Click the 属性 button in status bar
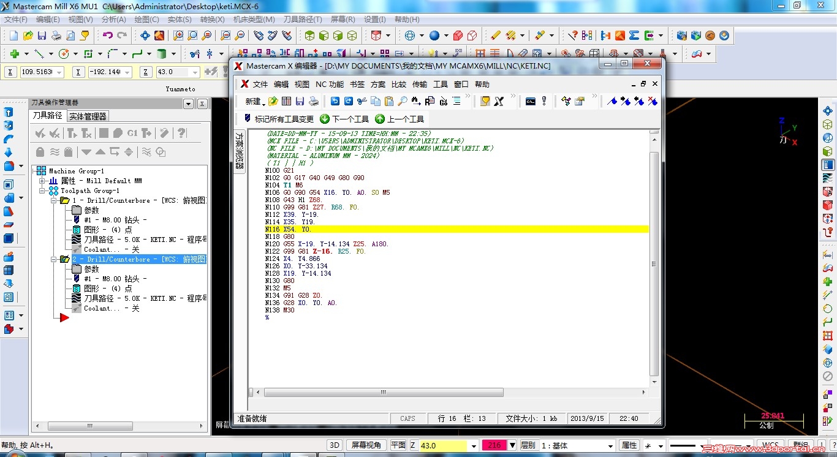The width and height of the screenshot is (837, 457). tap(629, 445)
